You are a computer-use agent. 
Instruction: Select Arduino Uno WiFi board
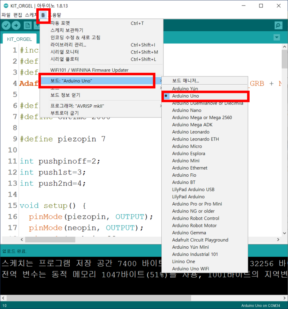(x=205, y=269)
